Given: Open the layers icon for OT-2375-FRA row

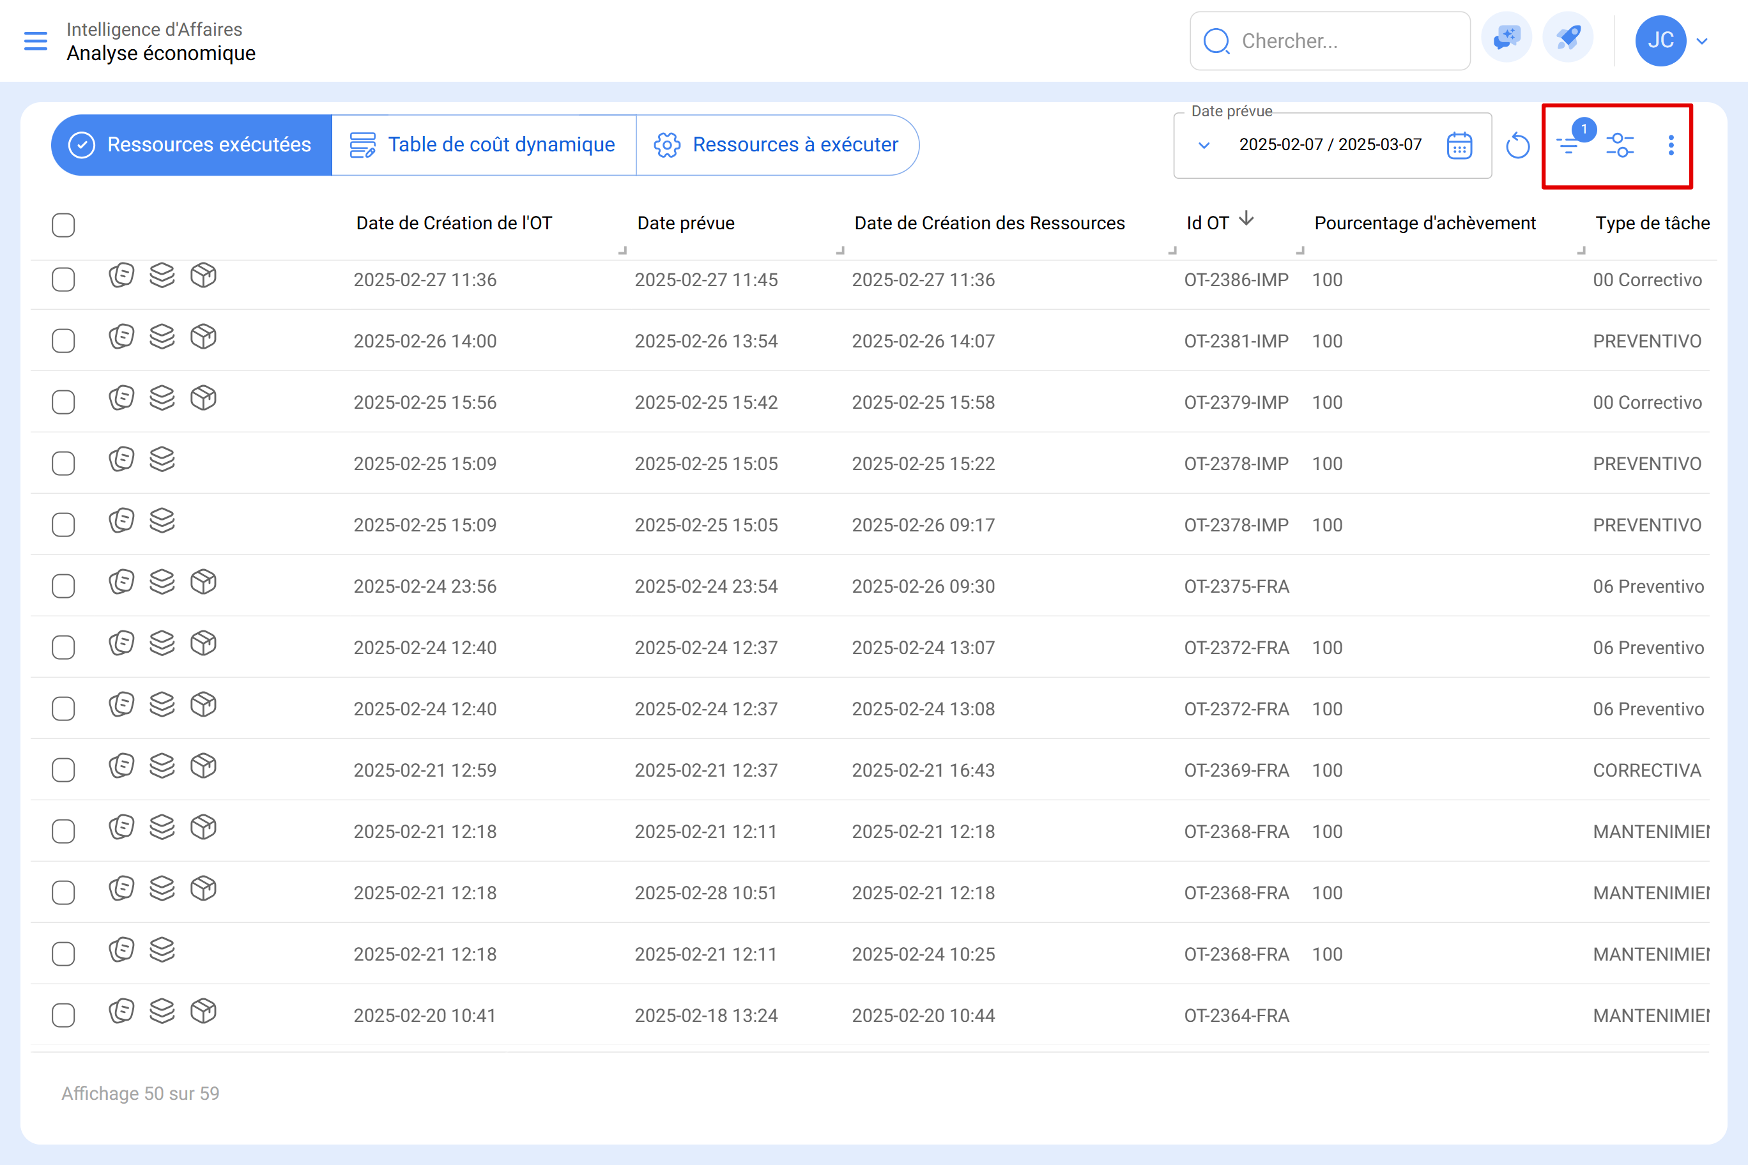Looking at the screenshot, I should click(162, 582).
